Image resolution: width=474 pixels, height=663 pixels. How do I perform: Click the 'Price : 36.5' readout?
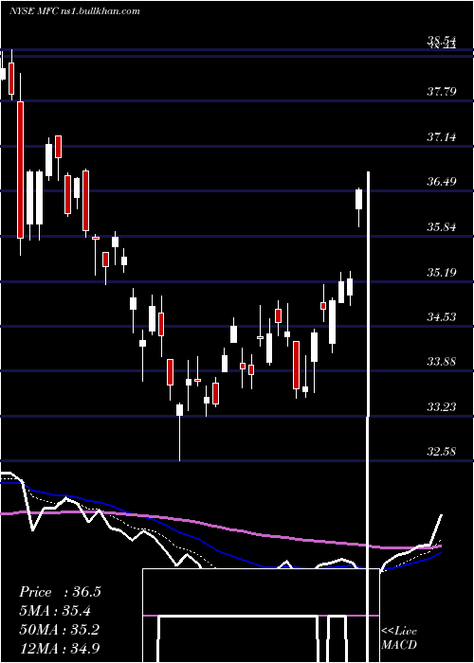[x=60, y=592]
